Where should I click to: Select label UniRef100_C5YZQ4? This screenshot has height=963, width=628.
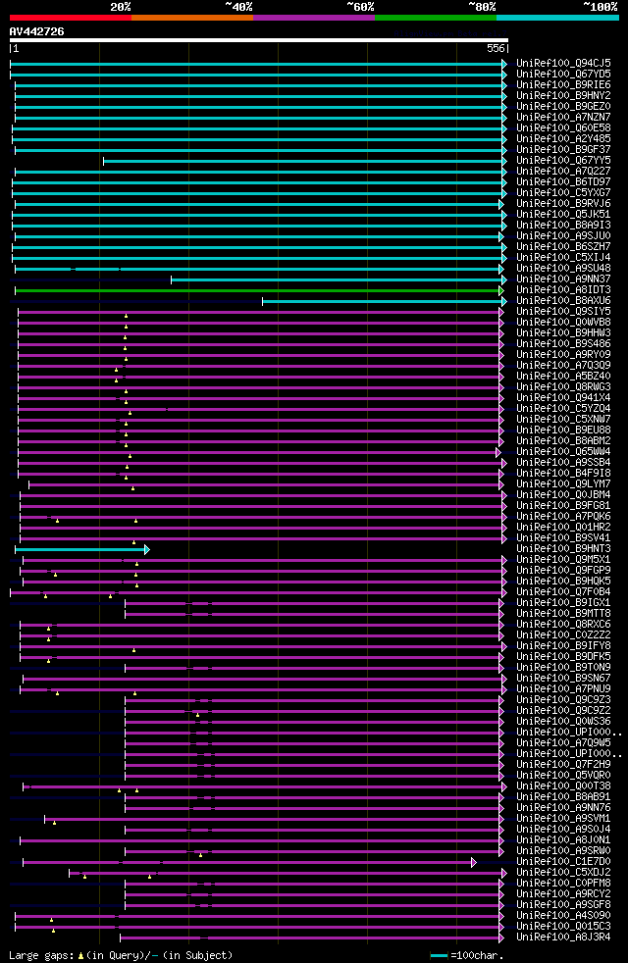coord(563,408)
